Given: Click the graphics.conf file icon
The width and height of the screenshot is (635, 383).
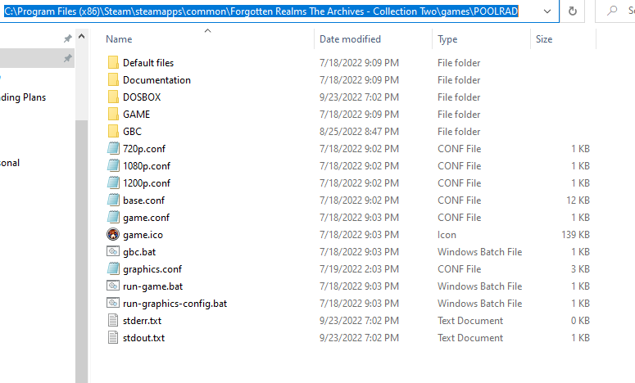Looking at the screenshot, I should 113,269.
